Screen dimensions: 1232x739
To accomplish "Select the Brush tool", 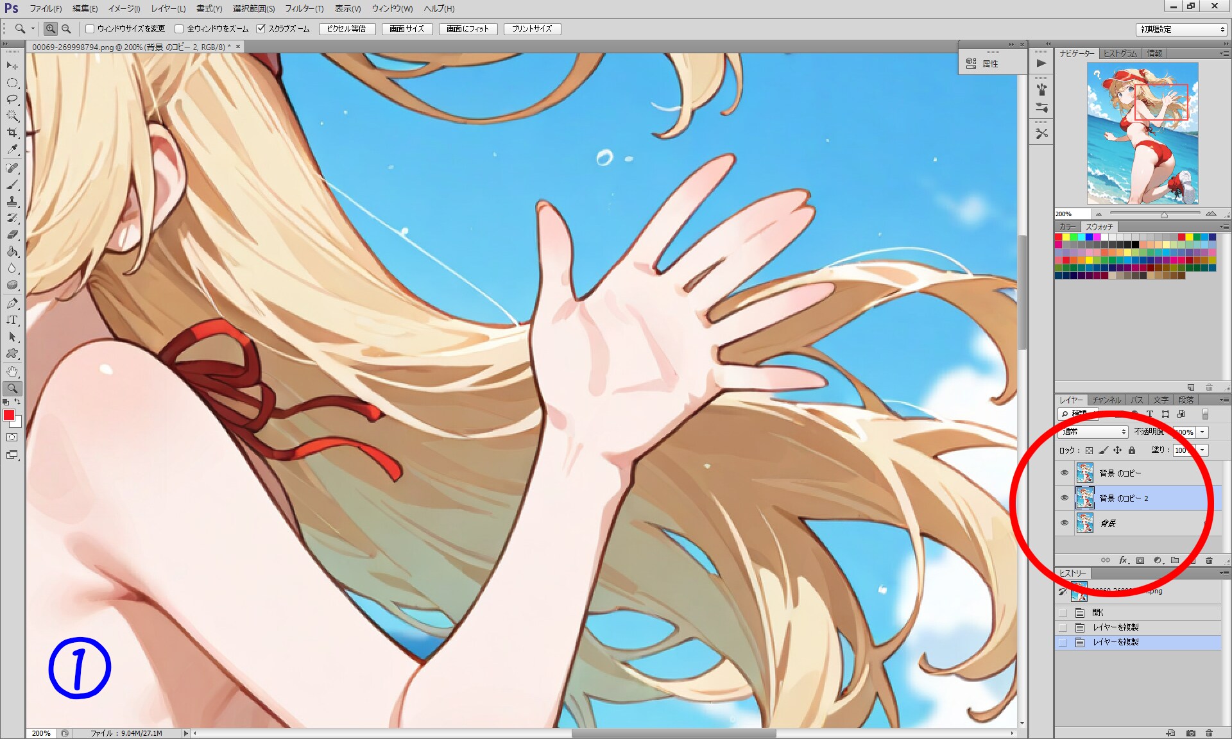I will pos(12,185).
